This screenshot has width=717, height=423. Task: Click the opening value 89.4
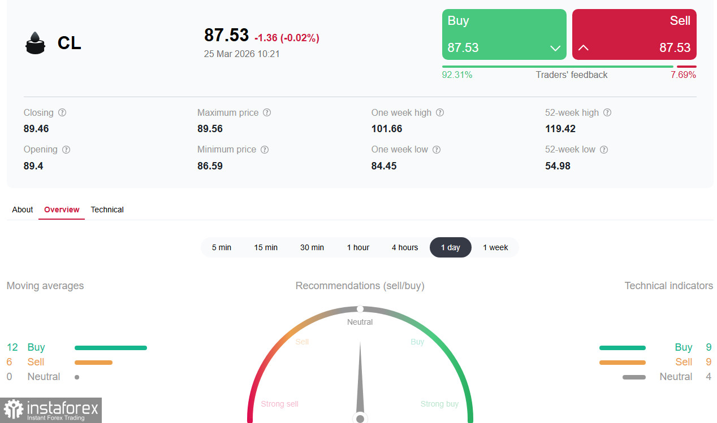tap(33, 166)
